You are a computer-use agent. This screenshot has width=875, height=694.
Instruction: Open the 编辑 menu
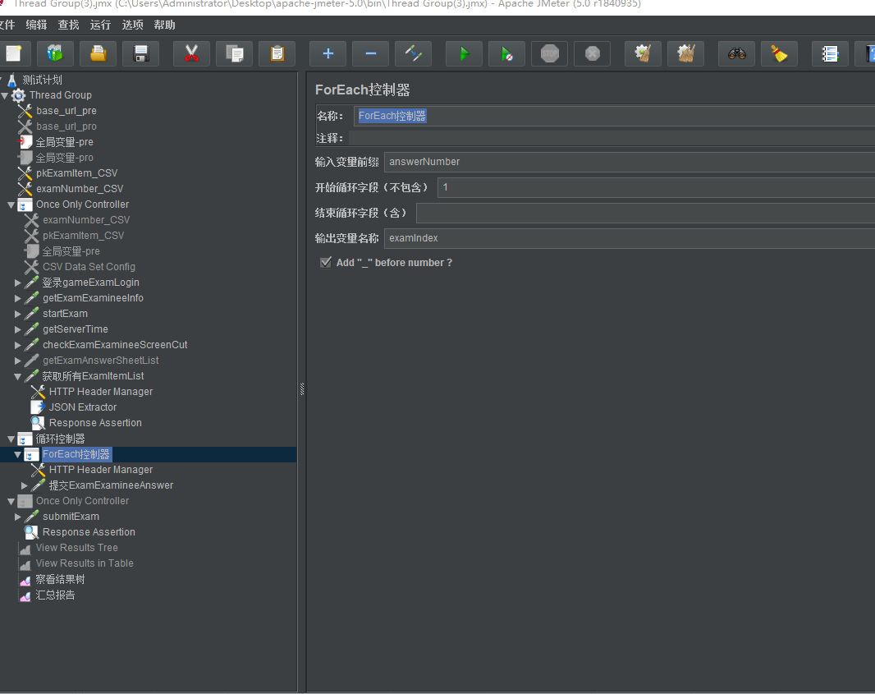coord(36,25)
